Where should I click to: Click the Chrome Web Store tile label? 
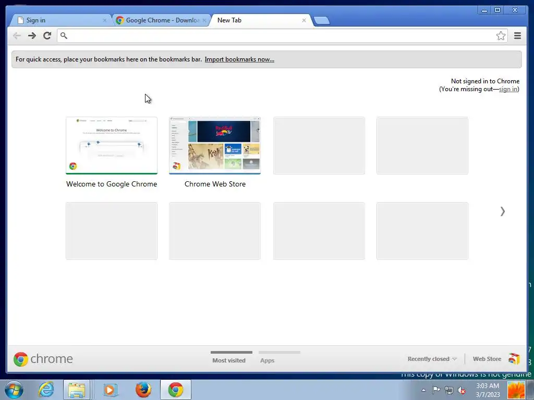[215, 184]
